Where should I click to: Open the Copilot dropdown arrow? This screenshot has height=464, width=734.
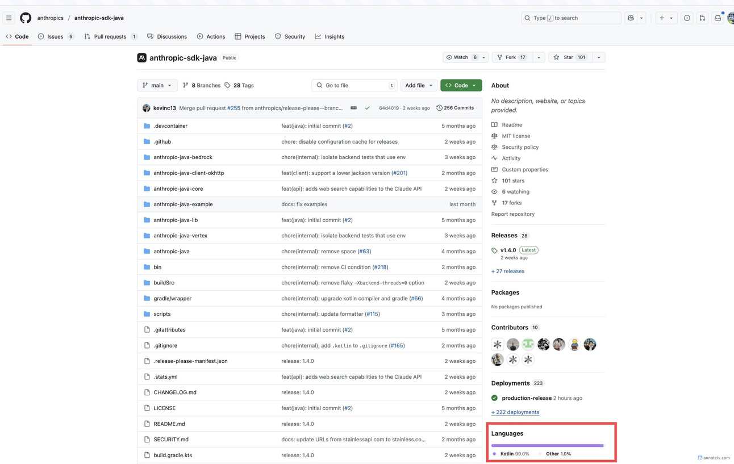(x=641, y=18)
